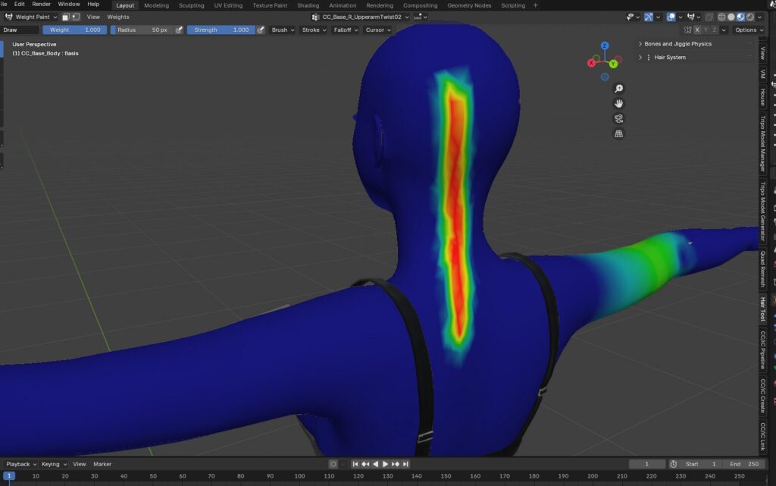Click the red X axis gizmo handle
The height and width of the screenshot is (486, 776).
click(591, 63)
